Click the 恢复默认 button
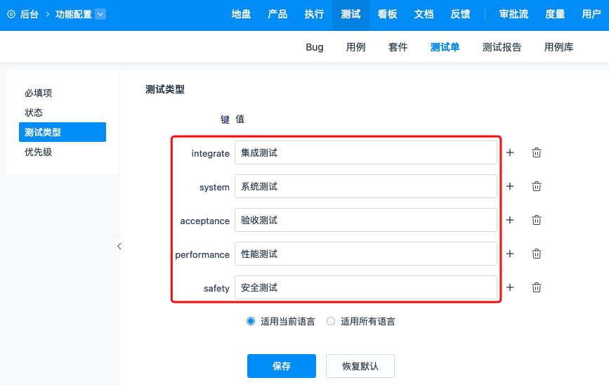This screenshot has height=385, width=609. pos(360,366)
